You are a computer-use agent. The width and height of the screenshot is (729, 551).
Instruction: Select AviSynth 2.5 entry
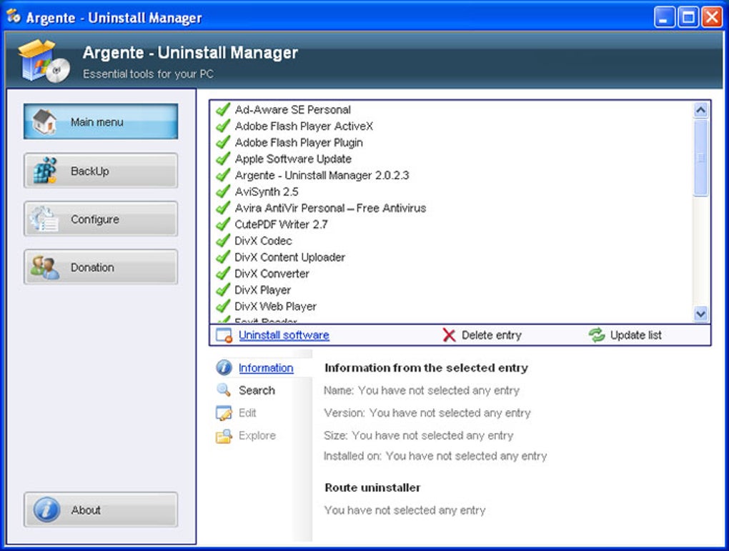pos(267,192)
